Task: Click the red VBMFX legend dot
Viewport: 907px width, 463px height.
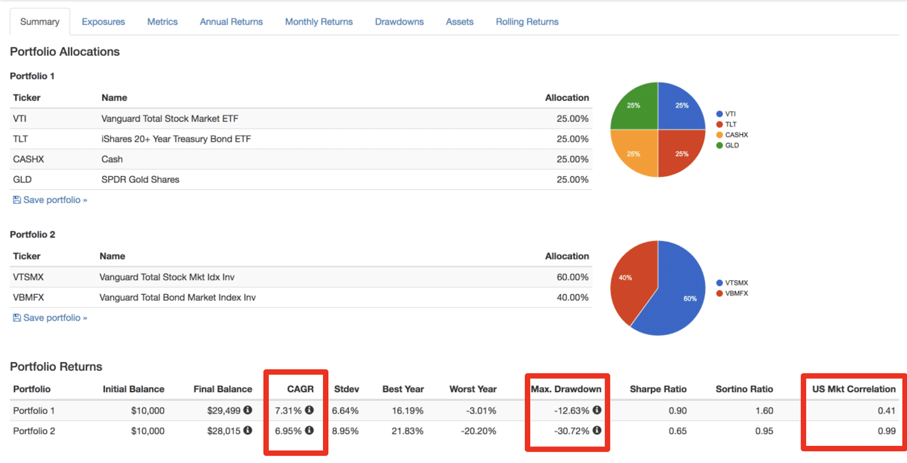Action: (x=719, y=293)
